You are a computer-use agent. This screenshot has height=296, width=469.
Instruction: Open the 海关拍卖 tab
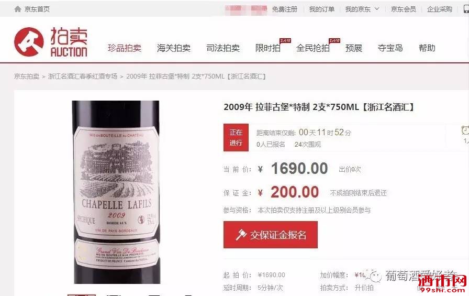174,48
